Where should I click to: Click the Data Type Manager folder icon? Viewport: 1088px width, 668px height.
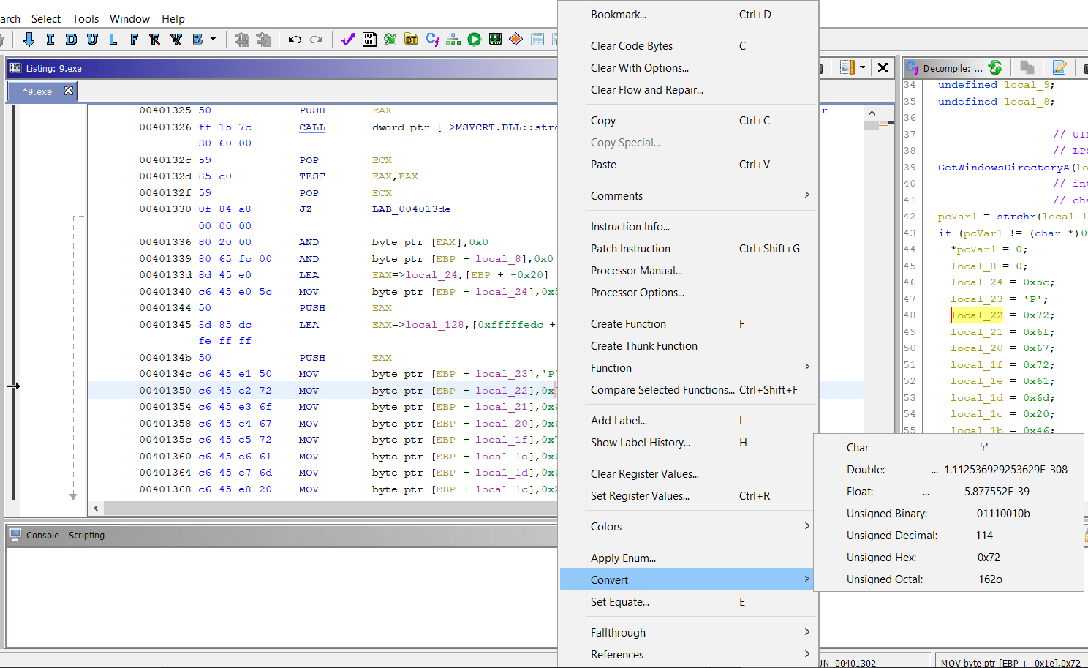point(409,39)
